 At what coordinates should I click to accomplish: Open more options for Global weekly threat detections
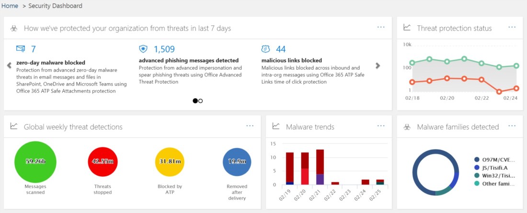tap(250, 126)
